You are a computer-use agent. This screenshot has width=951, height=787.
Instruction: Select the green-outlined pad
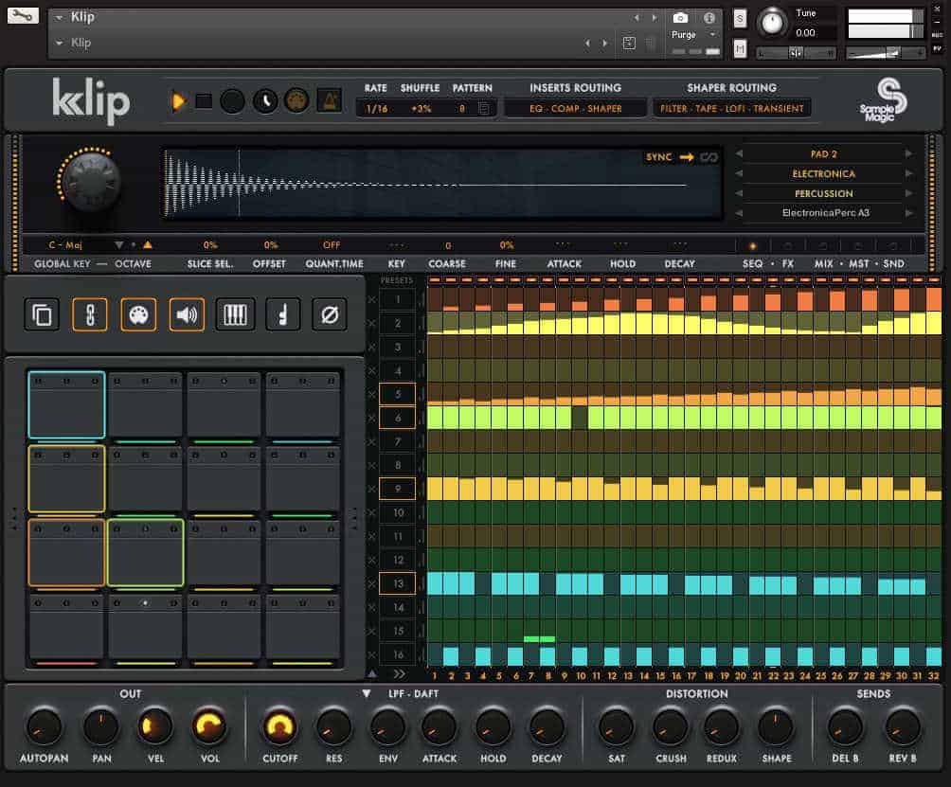[146, 552]
